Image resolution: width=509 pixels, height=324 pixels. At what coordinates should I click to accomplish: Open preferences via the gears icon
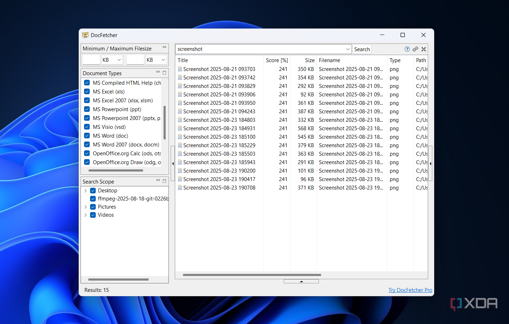pos(415,49)
